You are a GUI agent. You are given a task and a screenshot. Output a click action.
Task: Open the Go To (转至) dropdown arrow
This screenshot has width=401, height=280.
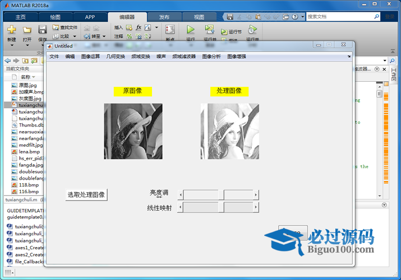[x=104, y=36]
